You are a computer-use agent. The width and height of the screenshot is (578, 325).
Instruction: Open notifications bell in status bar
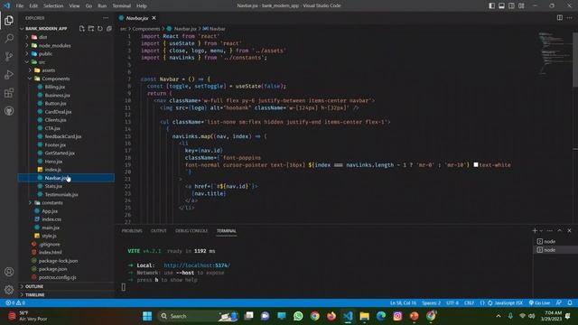(570, 303)
